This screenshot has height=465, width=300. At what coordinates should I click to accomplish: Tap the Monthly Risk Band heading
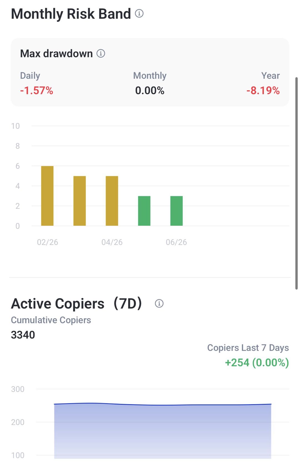[x=71, y=14]
